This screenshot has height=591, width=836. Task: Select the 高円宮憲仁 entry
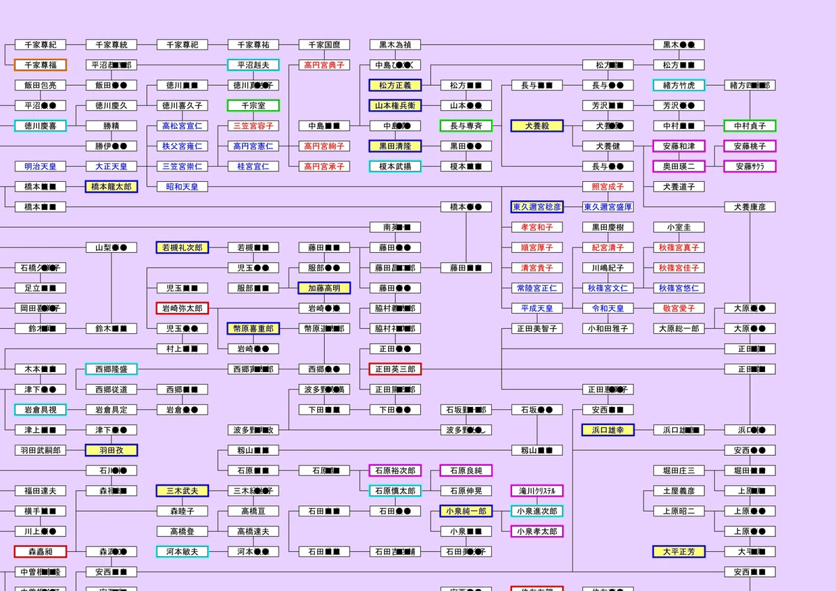254,146
